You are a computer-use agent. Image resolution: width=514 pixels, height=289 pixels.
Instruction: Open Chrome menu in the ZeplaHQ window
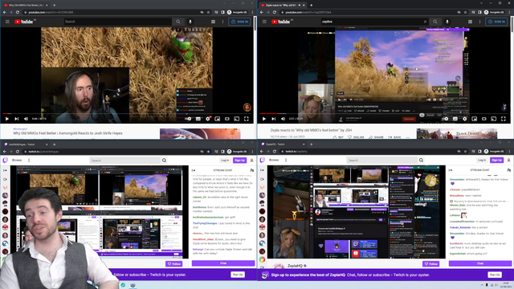tap(509, 152)
